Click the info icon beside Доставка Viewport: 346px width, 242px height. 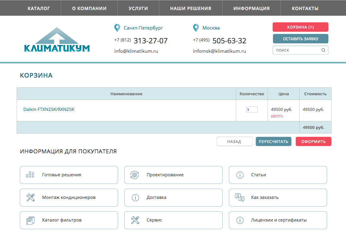pyautogui.click(x=135, y=198)
